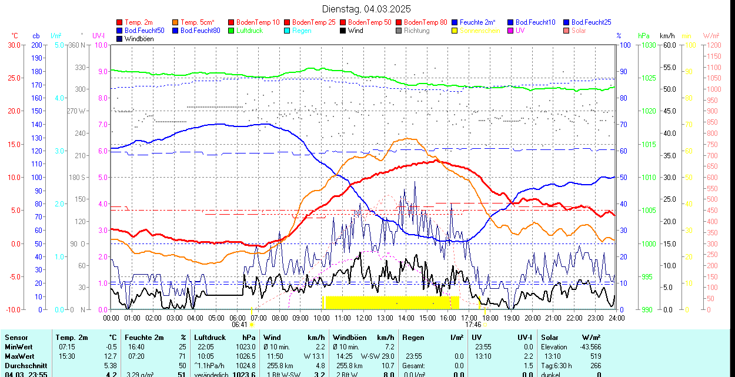Click the average pressure value 1024.8
735x377 pixels.
click(245, 365)
